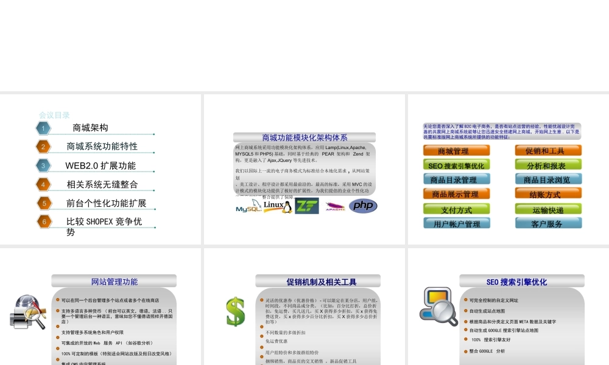Click hexagon number 6 beside 比较 SHOPEX 竞争优势
Image resolution: width=609 pixels, height=365 pixels.
tap(44, 221)
